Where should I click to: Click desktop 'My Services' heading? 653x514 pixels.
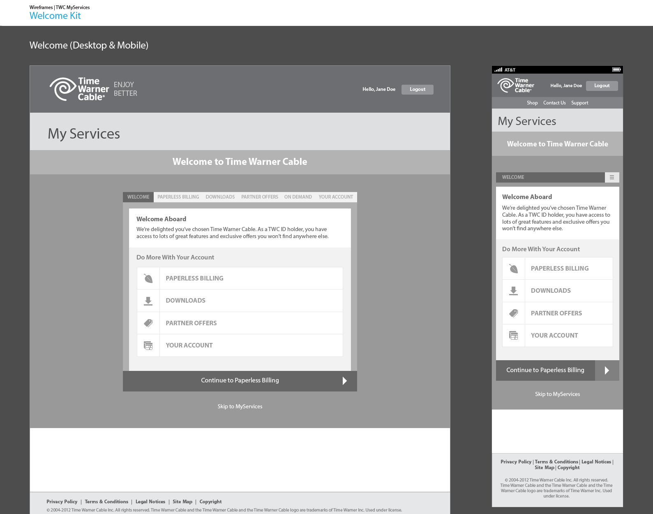tap(84, 134)
